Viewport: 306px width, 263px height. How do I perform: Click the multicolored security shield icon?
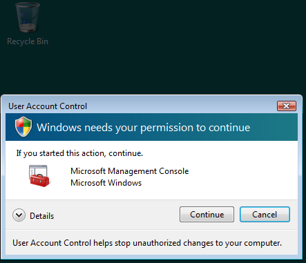tap(23, 126)
